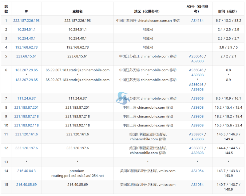Click the 223.68.15.61 IP link
The height and width of the screenshot is (196, 246).
point(26,56)
